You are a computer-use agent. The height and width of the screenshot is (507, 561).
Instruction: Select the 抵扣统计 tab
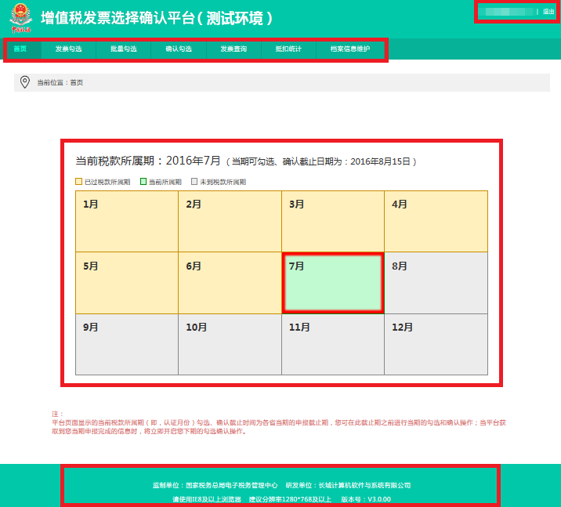289,49
